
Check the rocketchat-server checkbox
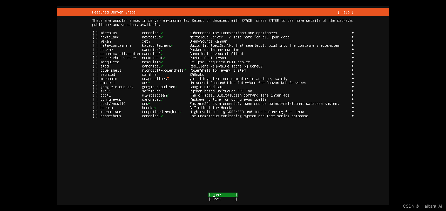point(95,58)
